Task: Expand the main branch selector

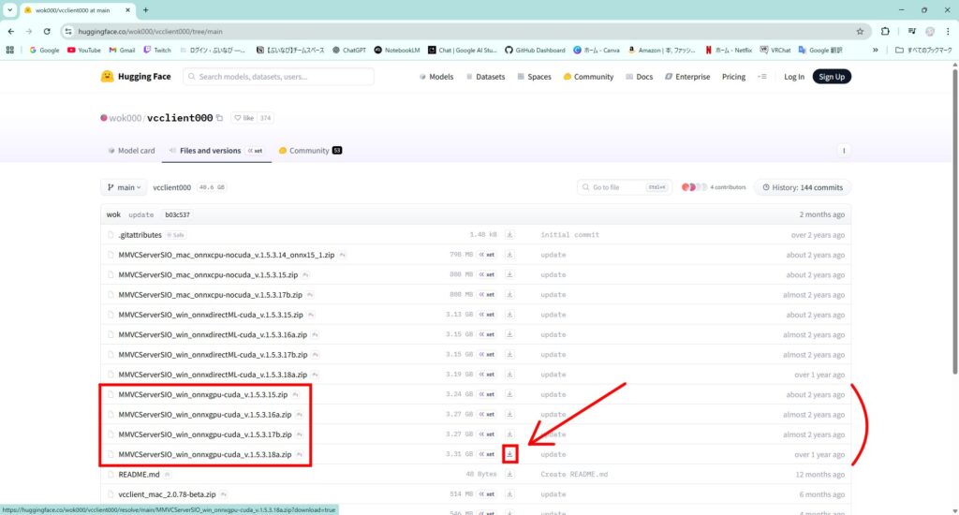Action: click(124, 187)
